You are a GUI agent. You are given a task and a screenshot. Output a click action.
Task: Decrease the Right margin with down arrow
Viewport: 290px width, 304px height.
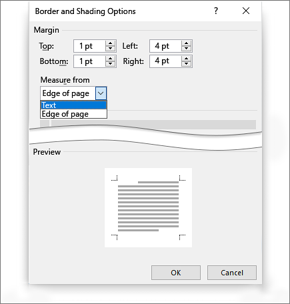(x=186, y=64)
